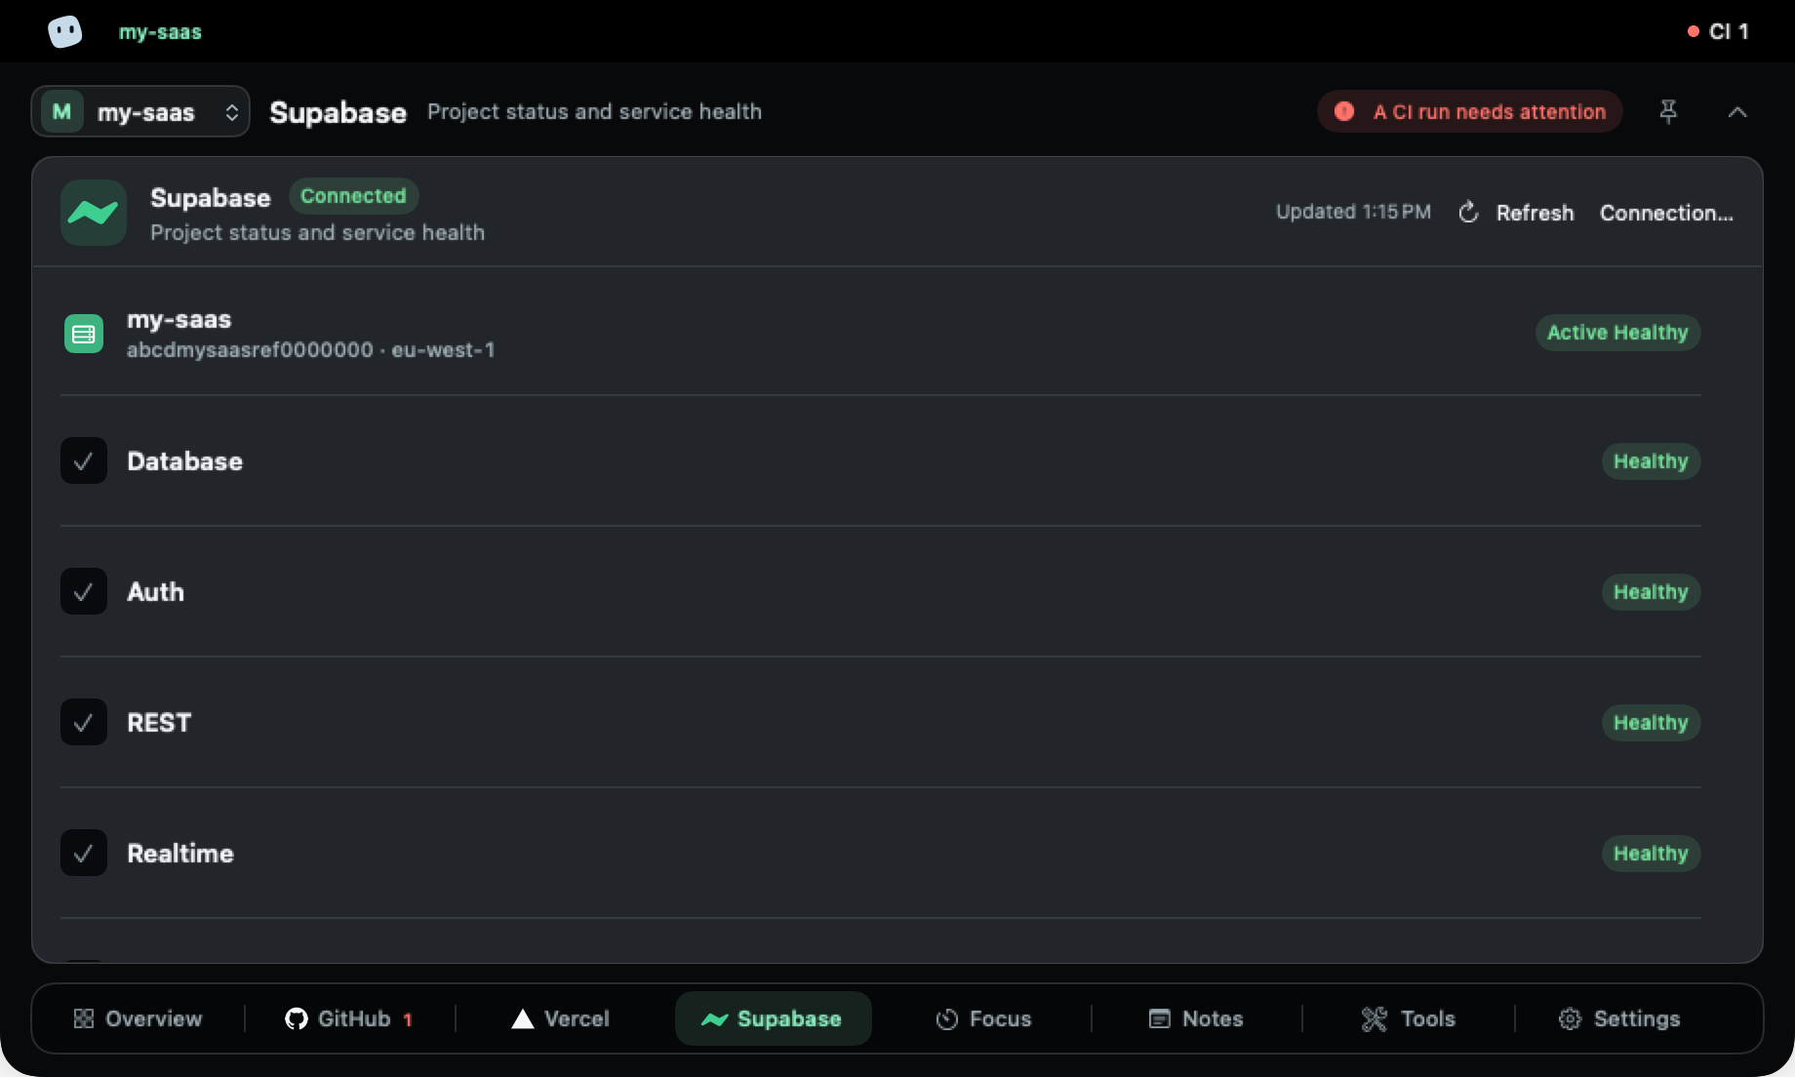Select the active Supabase tab

(x=773, y=1018)
